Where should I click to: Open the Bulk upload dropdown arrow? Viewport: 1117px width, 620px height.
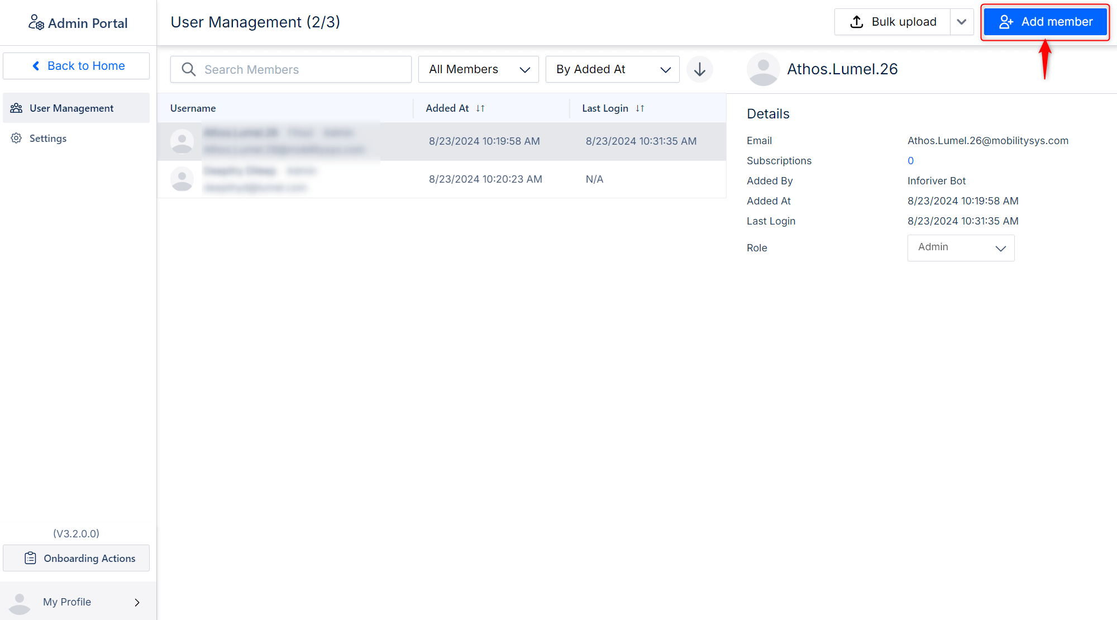[x=961, y=21]
